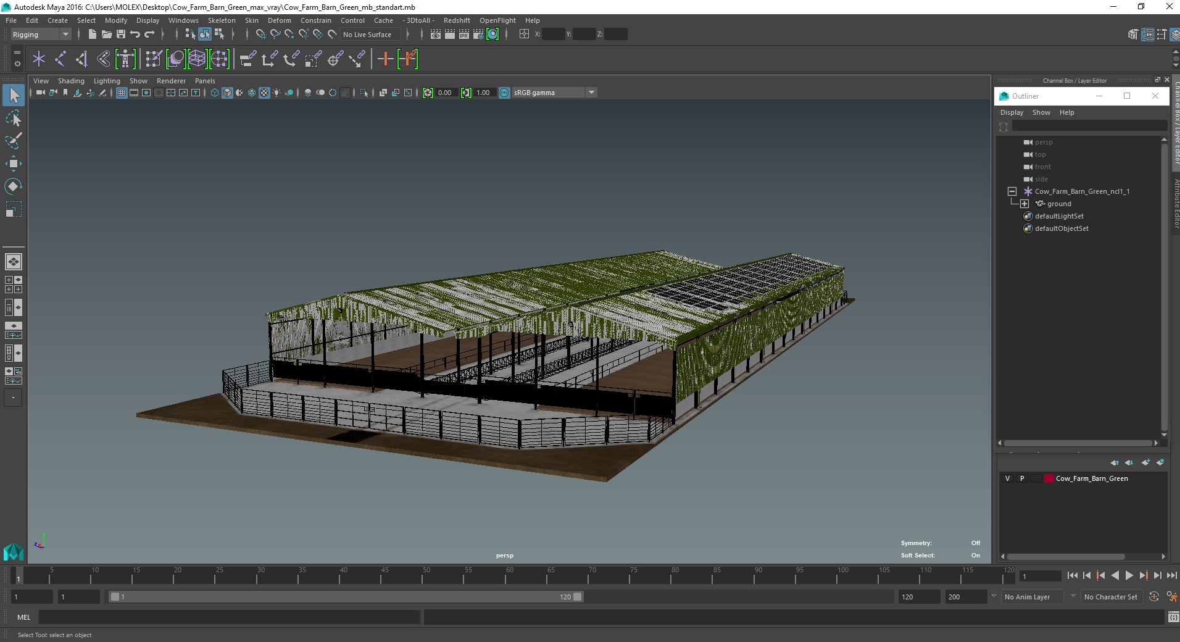Click the Set Key orange plus icon
The width and height of the screenshot is (1180, 642).
[385, 59]
